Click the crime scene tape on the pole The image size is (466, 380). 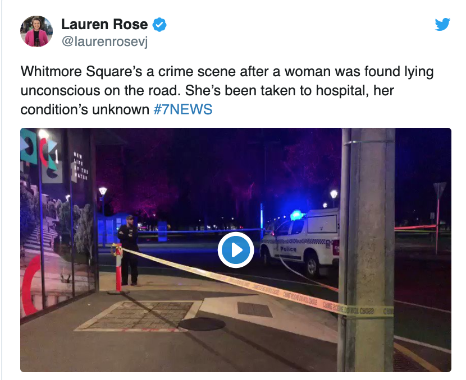point(368,311)
